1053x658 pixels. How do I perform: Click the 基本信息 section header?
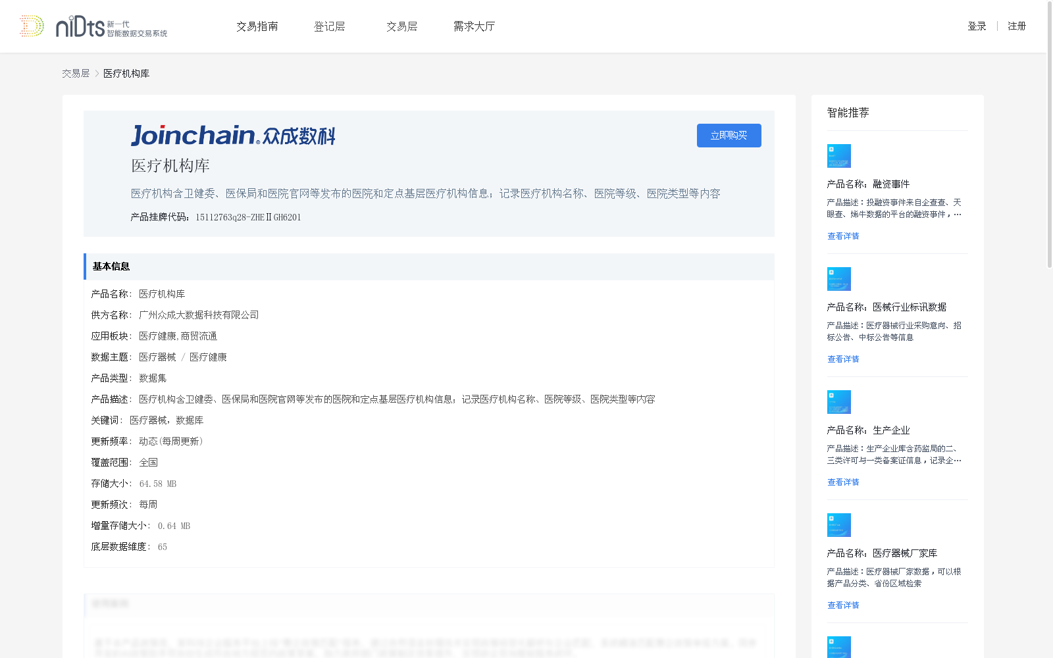pyautogui.click(x=429, y=266)
